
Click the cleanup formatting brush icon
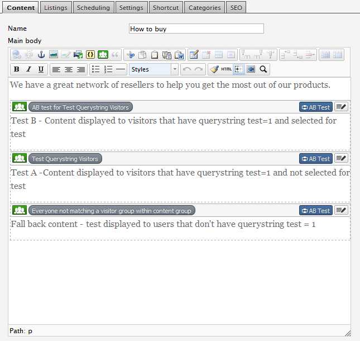click(x=214, y=69)
